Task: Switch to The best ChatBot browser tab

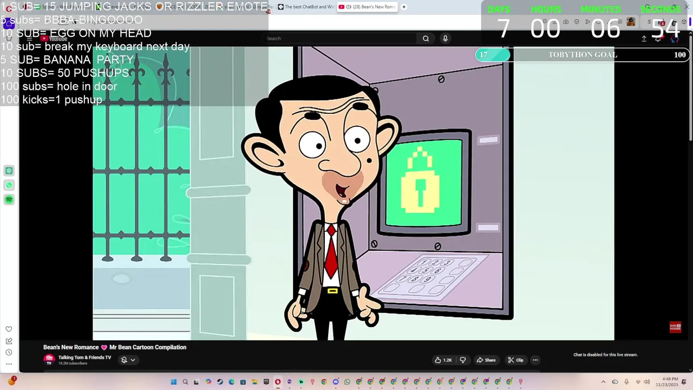Action: [x=306, y=7]
